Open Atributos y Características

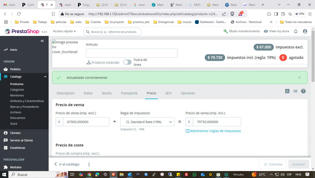coord(27,101)
